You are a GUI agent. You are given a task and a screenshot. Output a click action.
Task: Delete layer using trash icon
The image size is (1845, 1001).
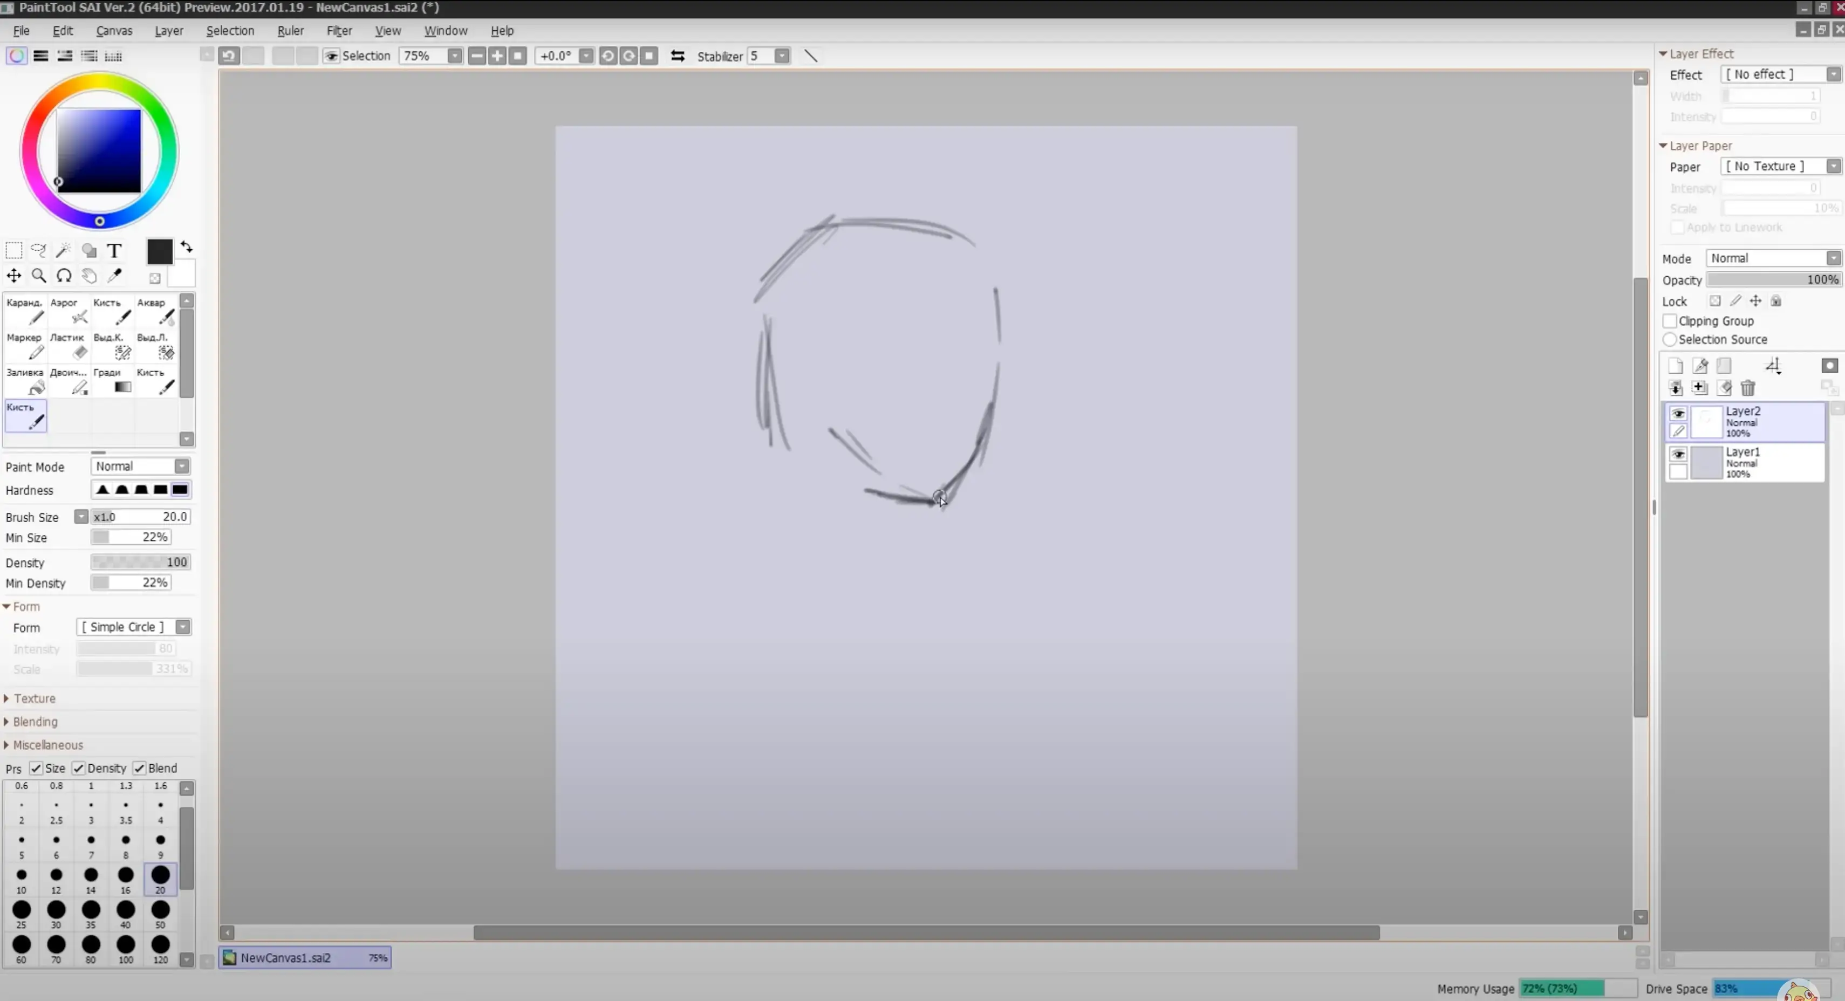(x=1747, y=388)
